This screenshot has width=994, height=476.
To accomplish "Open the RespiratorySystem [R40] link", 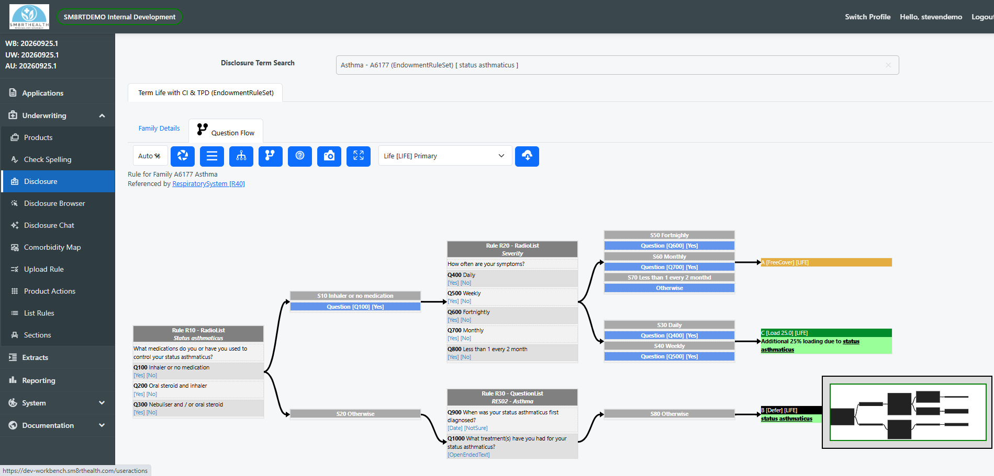I will click(x=208, y=184).
